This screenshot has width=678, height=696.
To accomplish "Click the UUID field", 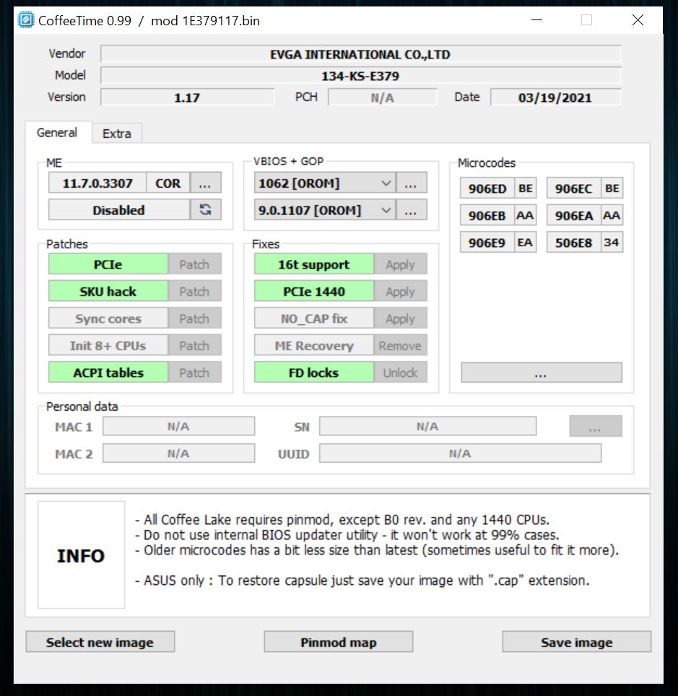I will point(460,453).
